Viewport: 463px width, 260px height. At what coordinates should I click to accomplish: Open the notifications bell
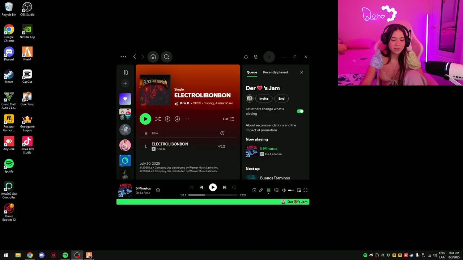(246, 57)
